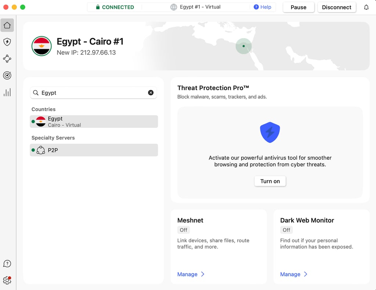Image resolution: width=376 pixels, height=290 pixels.
Task: Click the search magnifier icon
Action: [36, 93]
